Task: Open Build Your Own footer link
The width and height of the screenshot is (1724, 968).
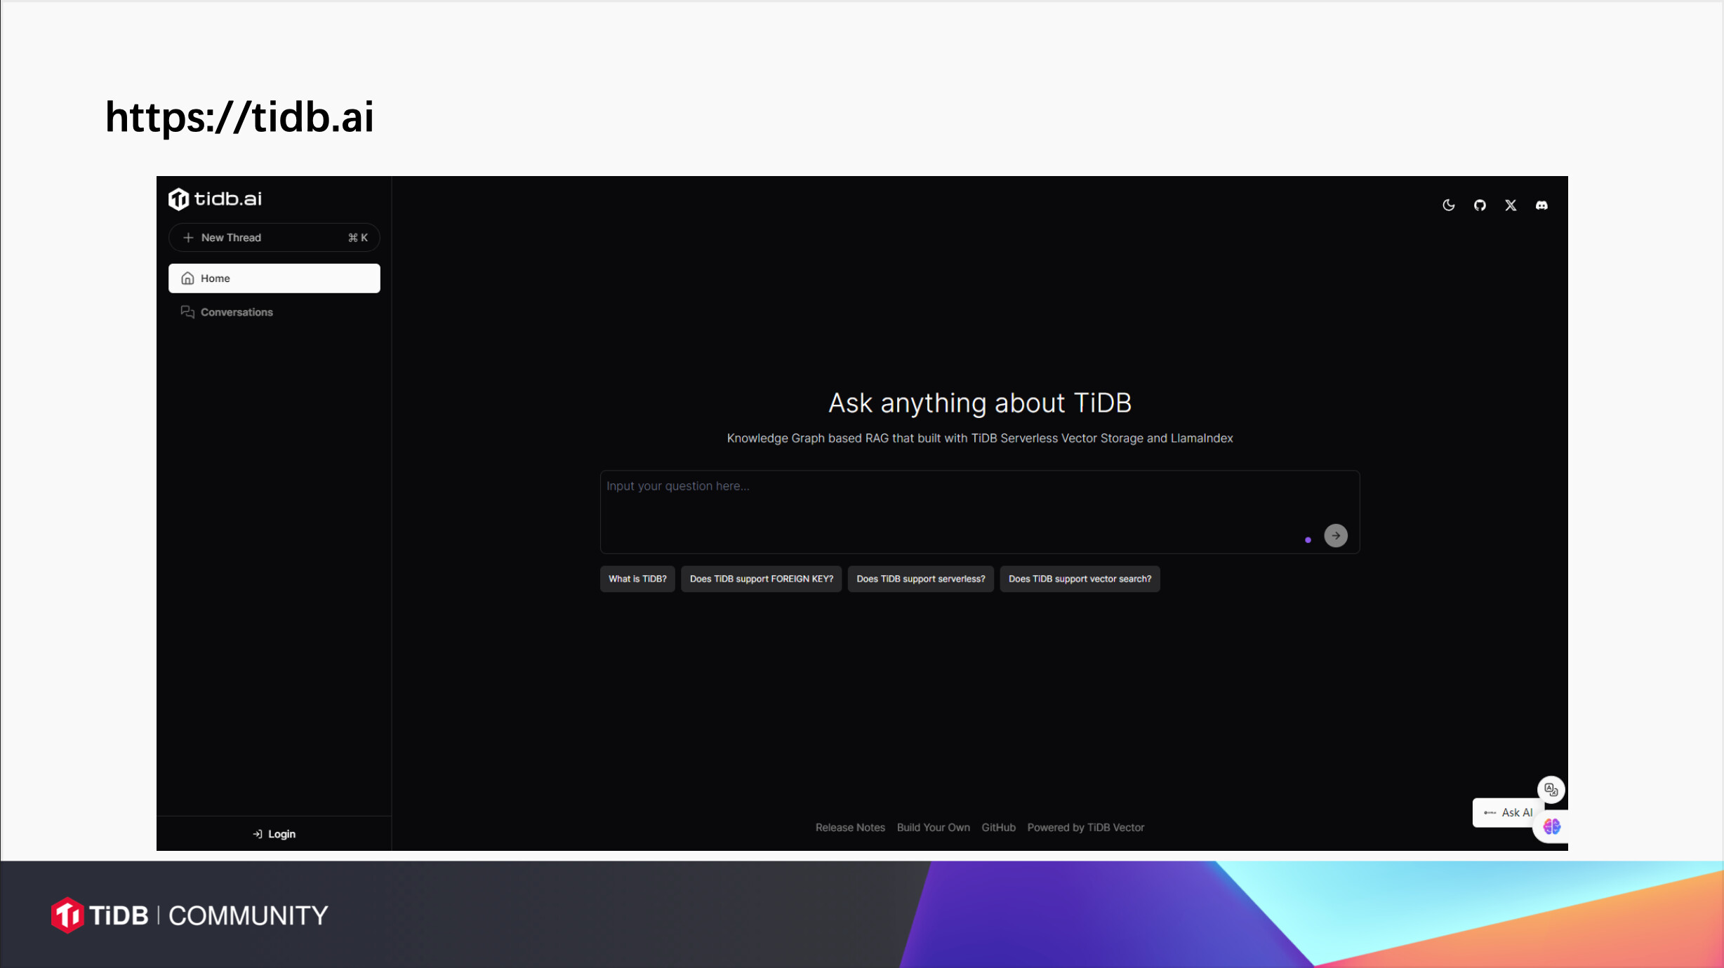Action: click(x=933, y=828)
